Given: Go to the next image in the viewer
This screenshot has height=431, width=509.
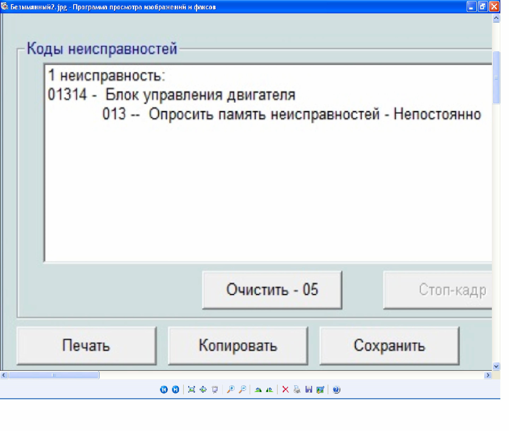Looking at the screenshot, I should (175, 389).
